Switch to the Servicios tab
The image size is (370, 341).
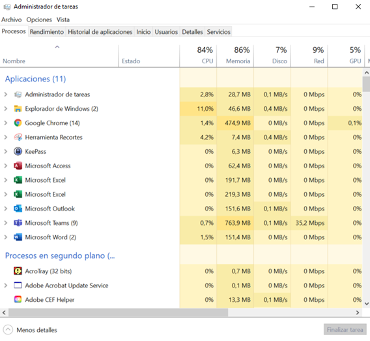point(218,32)
